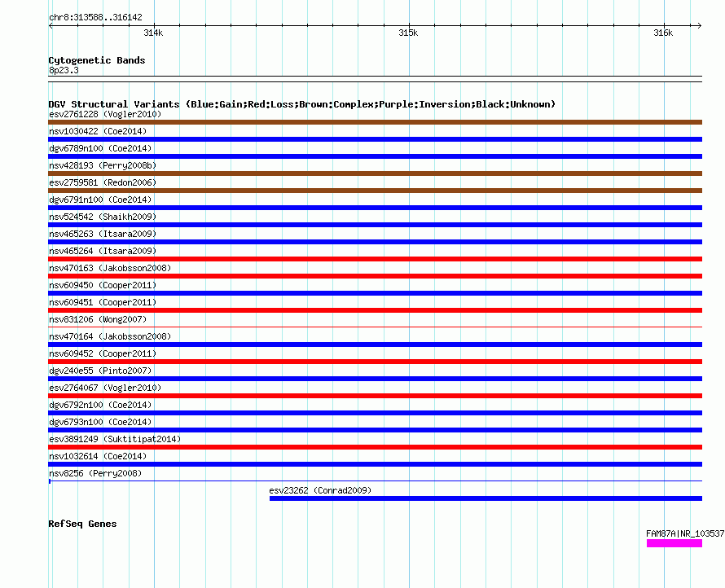The width and height of the screenshot is (725, 588).
Task: Select the dgv240e55 (Pinto2007) label
Action: click(100, 371)
